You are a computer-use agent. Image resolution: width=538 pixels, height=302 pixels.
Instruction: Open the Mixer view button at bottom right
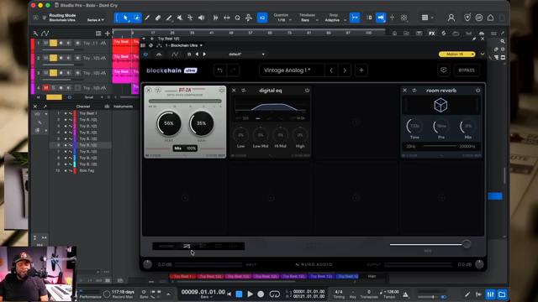point(490,294)
